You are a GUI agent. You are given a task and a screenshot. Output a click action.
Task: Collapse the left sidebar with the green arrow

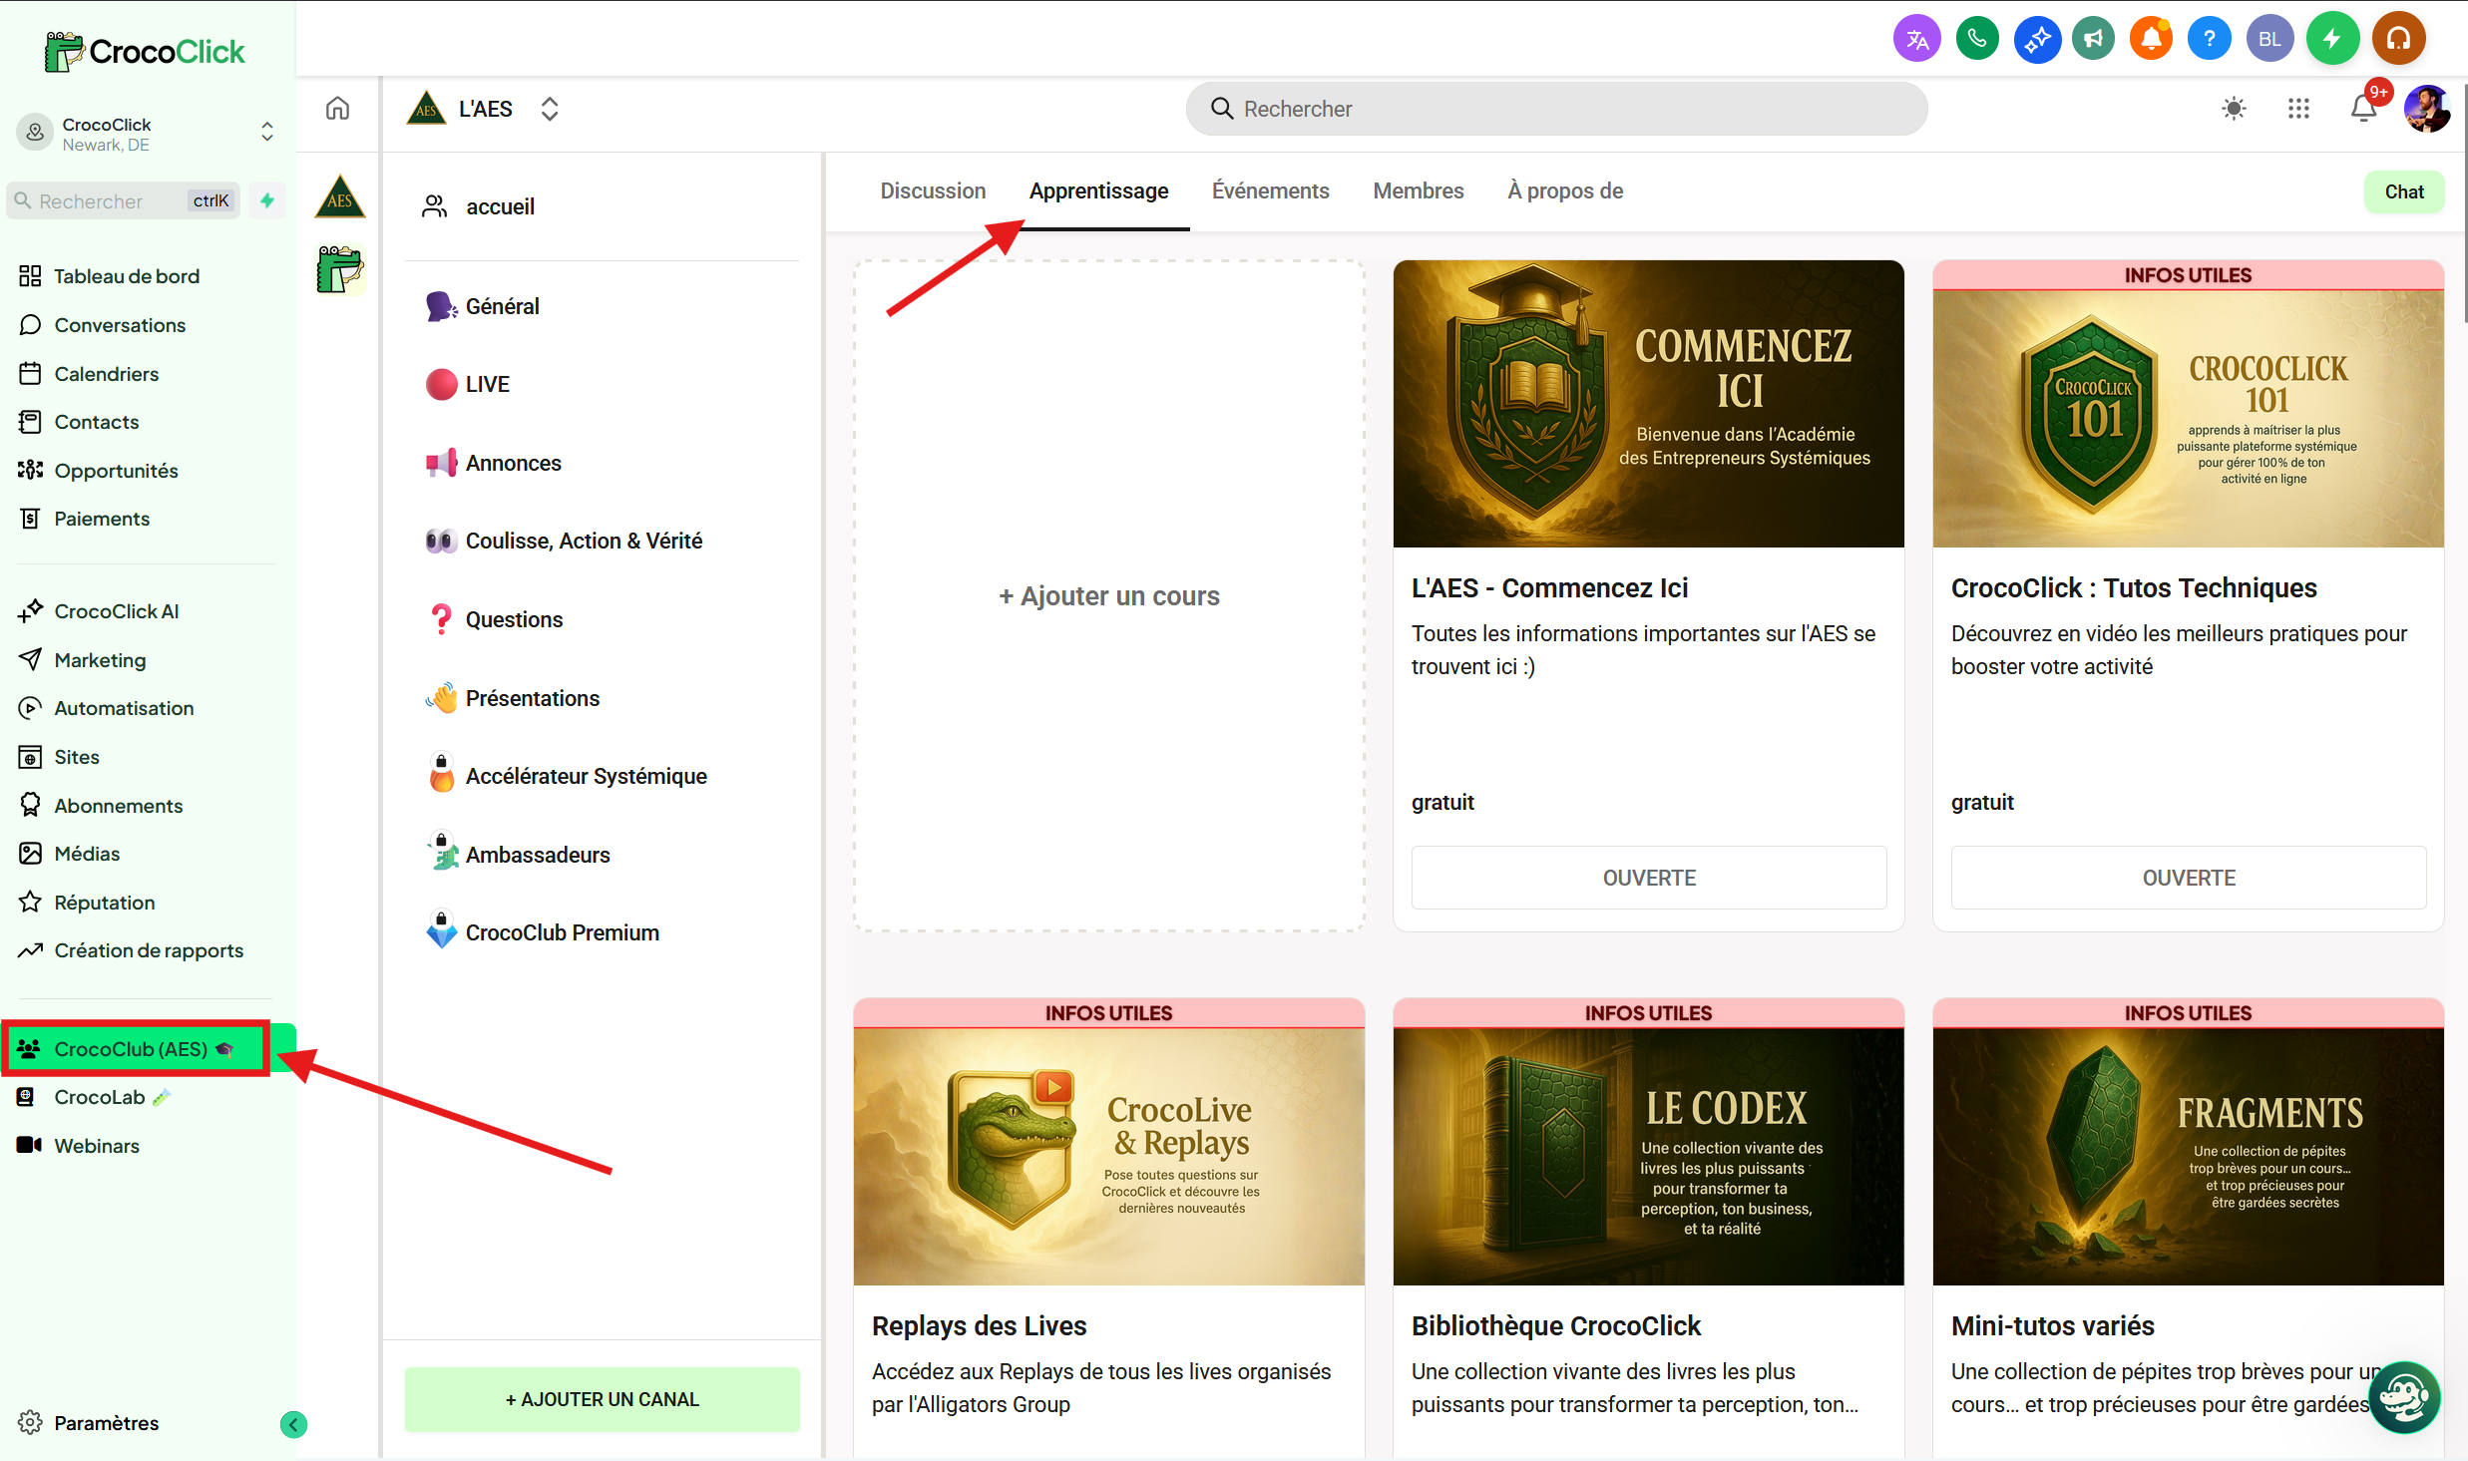click(293, 1424)
